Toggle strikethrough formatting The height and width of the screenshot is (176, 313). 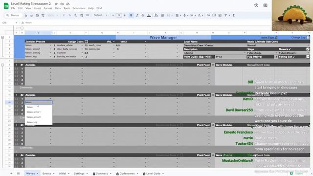(x=143, y=15)
